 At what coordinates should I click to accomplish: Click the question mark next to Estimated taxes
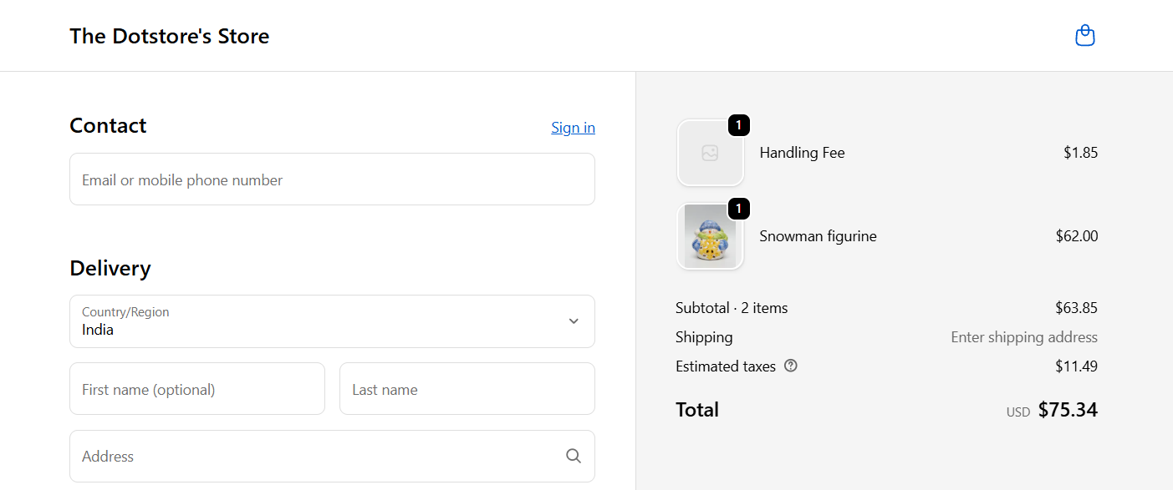click(x=790, y=366)
